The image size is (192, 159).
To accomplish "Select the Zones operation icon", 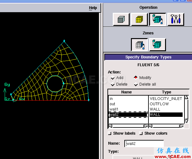I will (158, 19).
